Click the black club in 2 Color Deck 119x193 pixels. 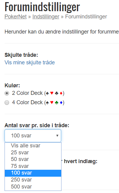point(57,93)
